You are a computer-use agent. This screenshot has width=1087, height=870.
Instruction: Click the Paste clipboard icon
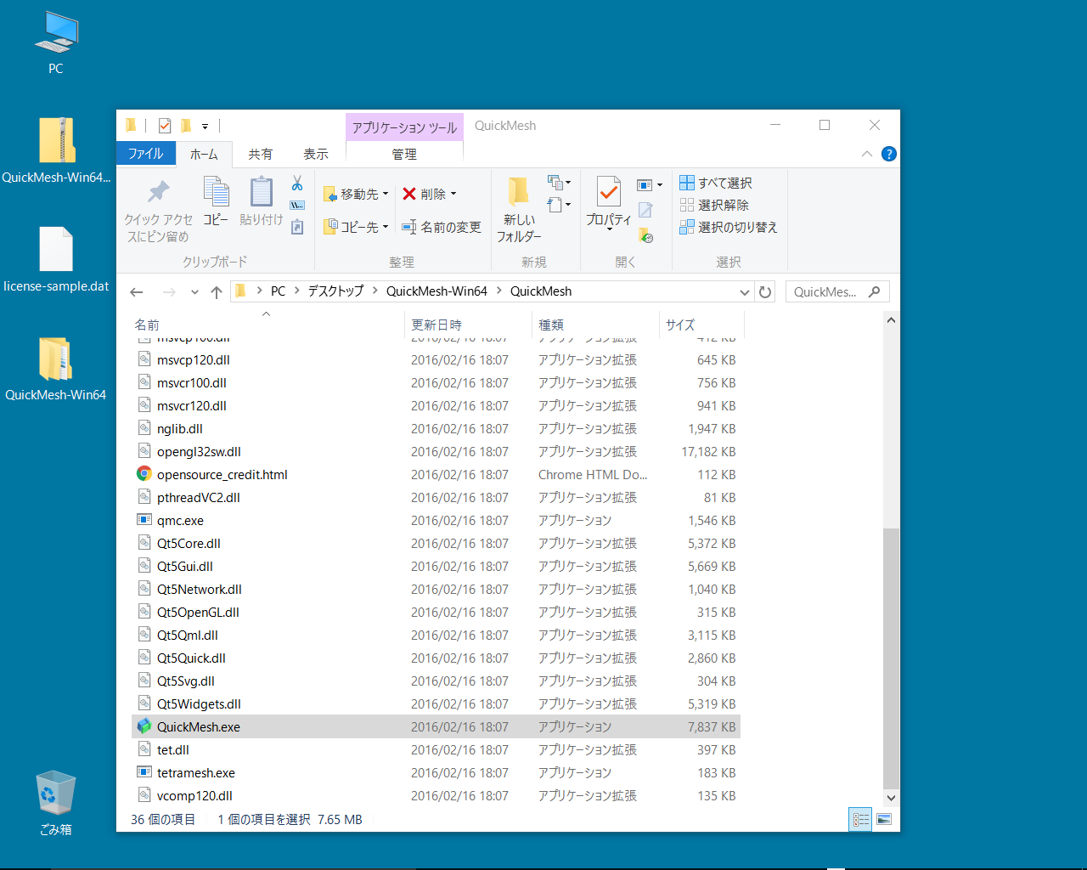click(262, 192)
